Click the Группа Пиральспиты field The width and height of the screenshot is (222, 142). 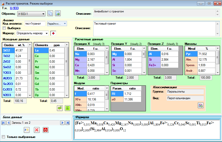185,92
